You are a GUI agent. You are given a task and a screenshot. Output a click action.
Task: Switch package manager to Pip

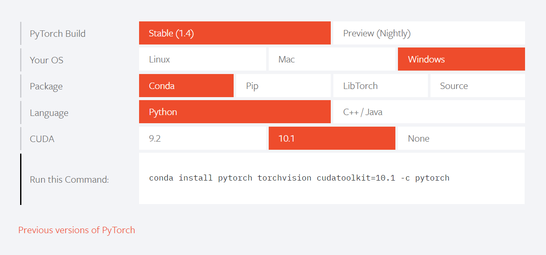[283, 86]
